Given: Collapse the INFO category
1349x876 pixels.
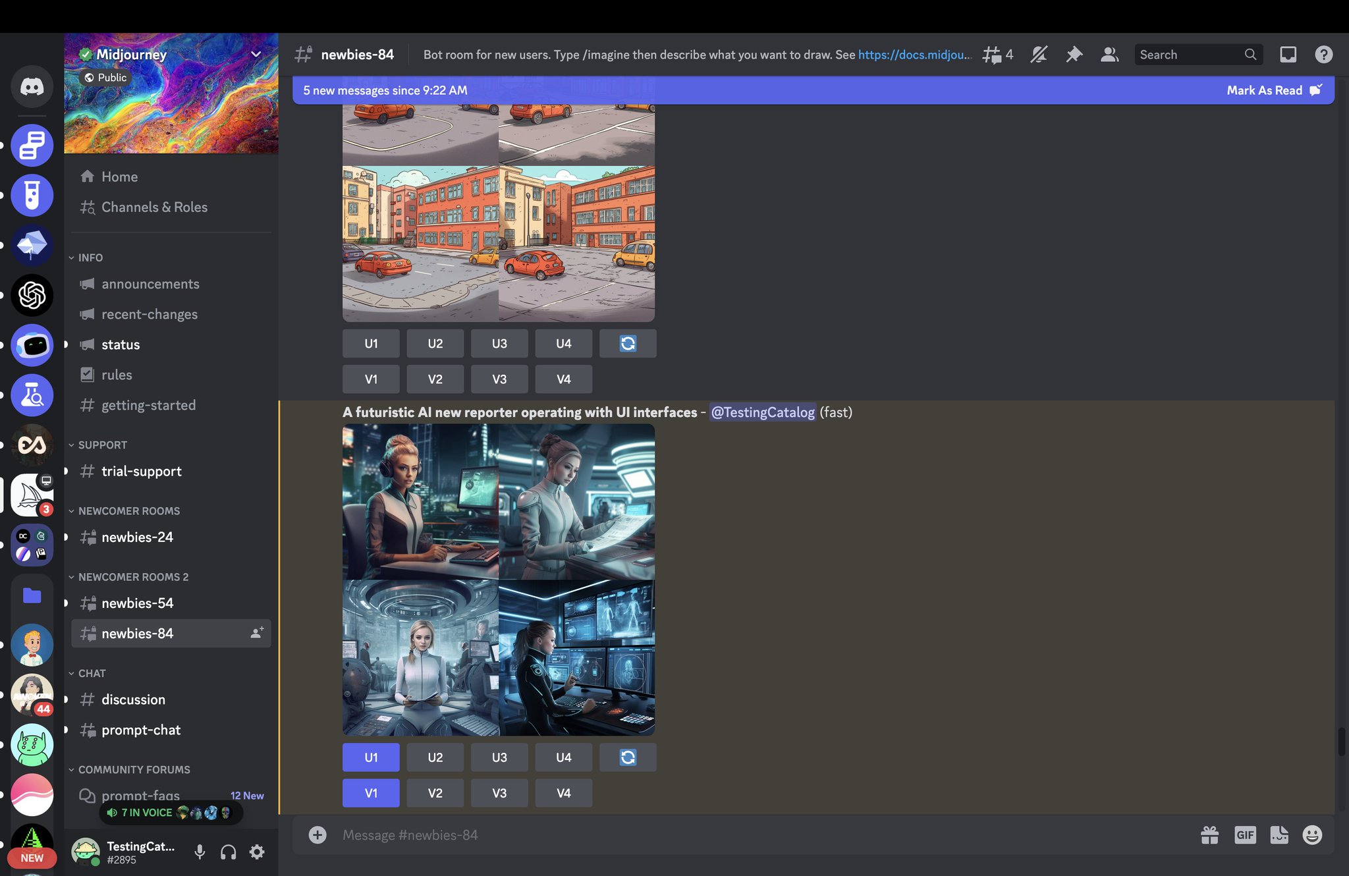Looking at the screenshot, I should click(86, 258).
